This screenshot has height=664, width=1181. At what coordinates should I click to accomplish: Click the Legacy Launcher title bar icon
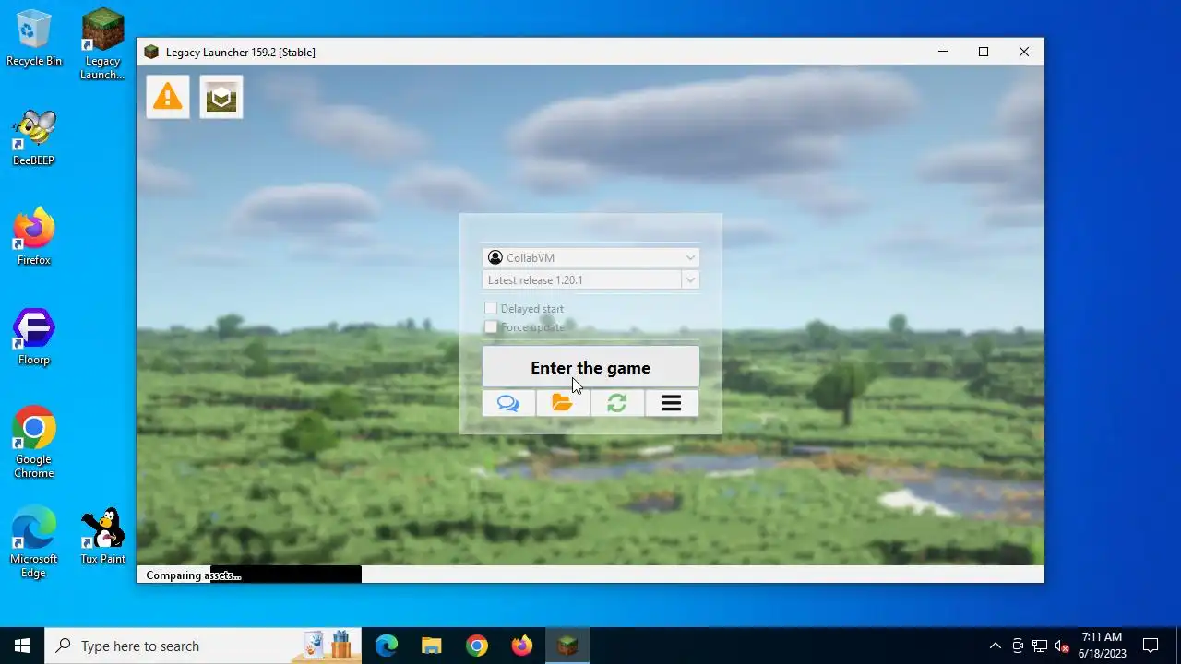[151, 52]
